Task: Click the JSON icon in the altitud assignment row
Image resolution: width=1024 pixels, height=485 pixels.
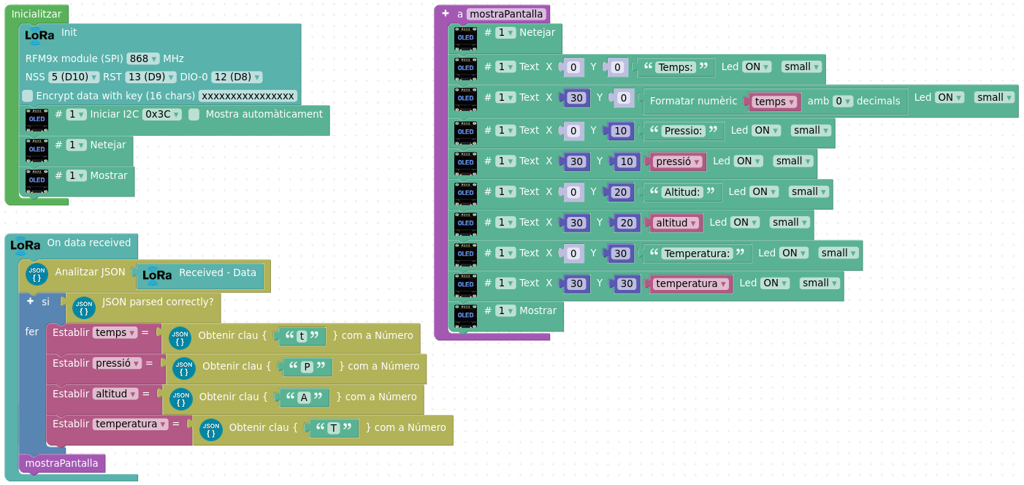Action: [181, 400]
